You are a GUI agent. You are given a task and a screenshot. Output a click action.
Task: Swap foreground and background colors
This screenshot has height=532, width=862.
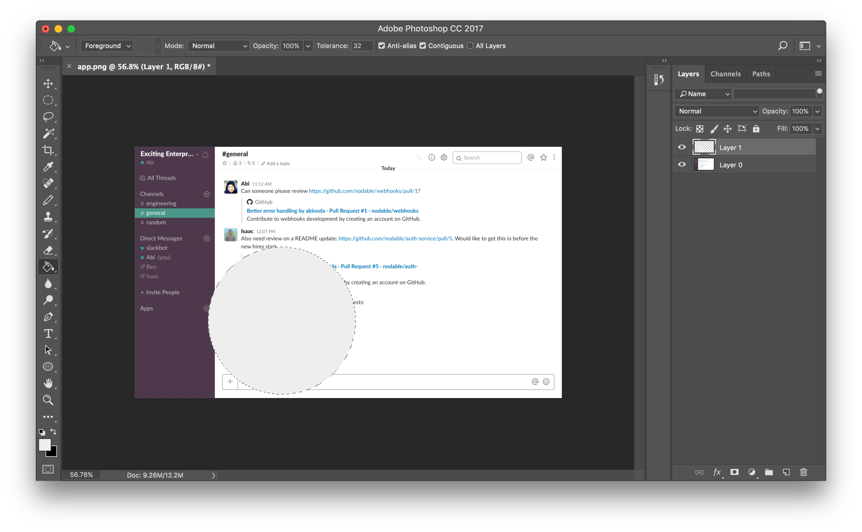pos(54,432)
